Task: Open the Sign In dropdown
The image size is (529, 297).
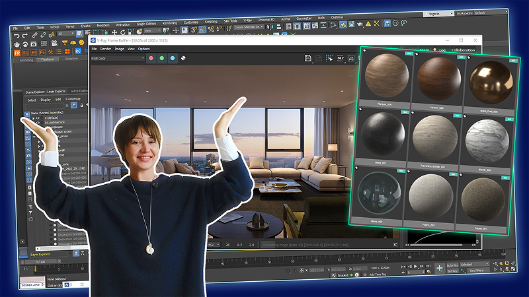Action: point(438,14)
